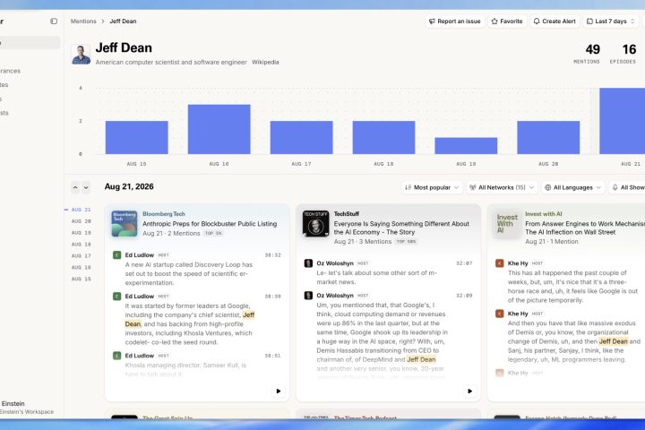
Task: Jump to AUG 20 in date list
Action: tap(81, 221)
